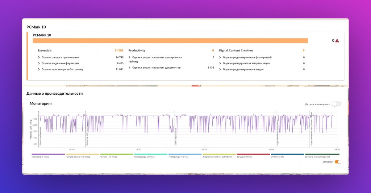This screenshot has height=193, width=371.
Task: Click chevron beside Оценка редактирования фотографий
Action: point(220,57)
